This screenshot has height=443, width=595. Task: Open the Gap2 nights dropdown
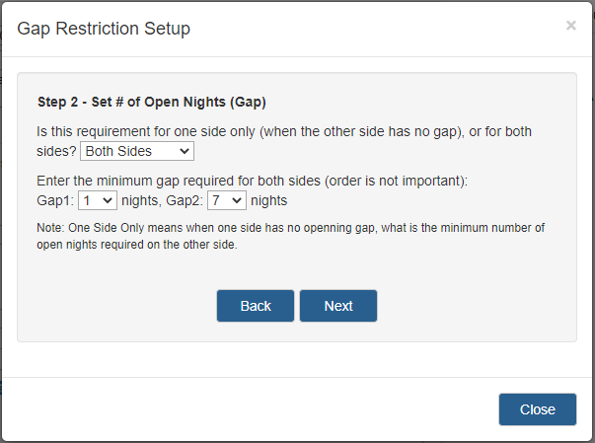pyautogui.click(x=227, y=200)
